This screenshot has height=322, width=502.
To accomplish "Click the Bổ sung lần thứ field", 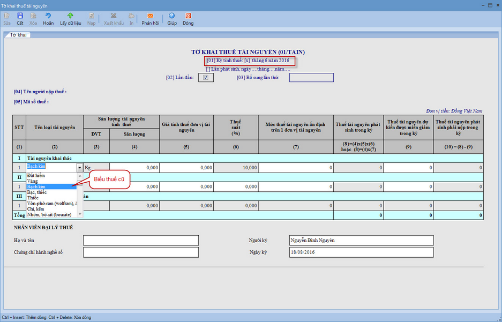I will click(x=311, y=78).
